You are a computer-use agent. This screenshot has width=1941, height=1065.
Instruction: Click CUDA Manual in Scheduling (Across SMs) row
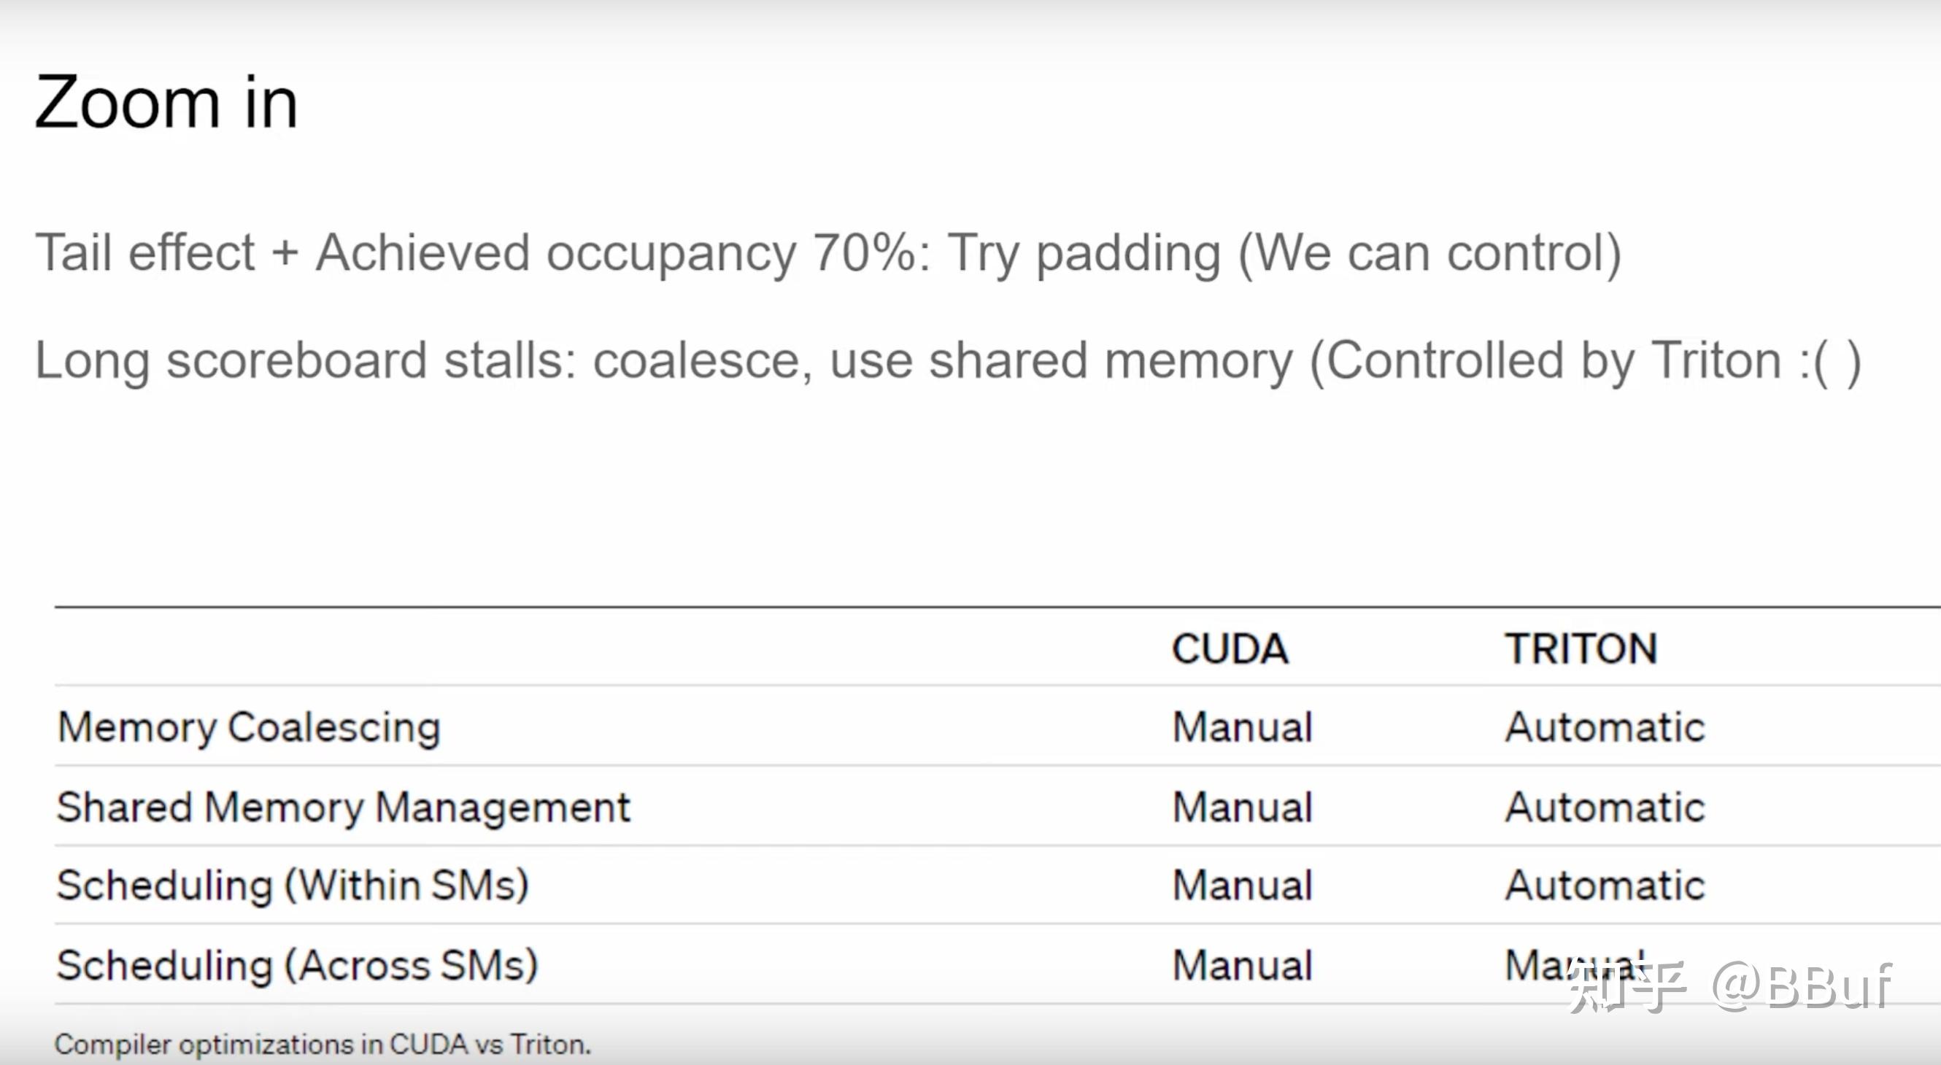(x=1243, y=966)
